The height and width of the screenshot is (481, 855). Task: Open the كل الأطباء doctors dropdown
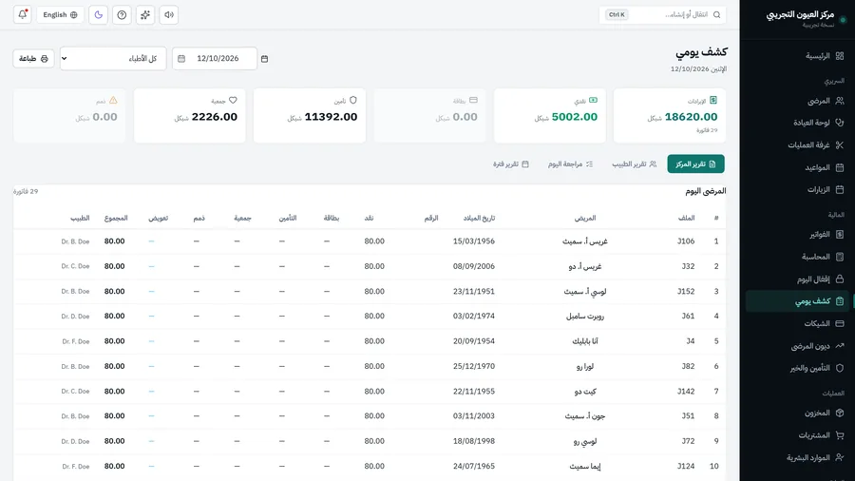pos(113,58)
